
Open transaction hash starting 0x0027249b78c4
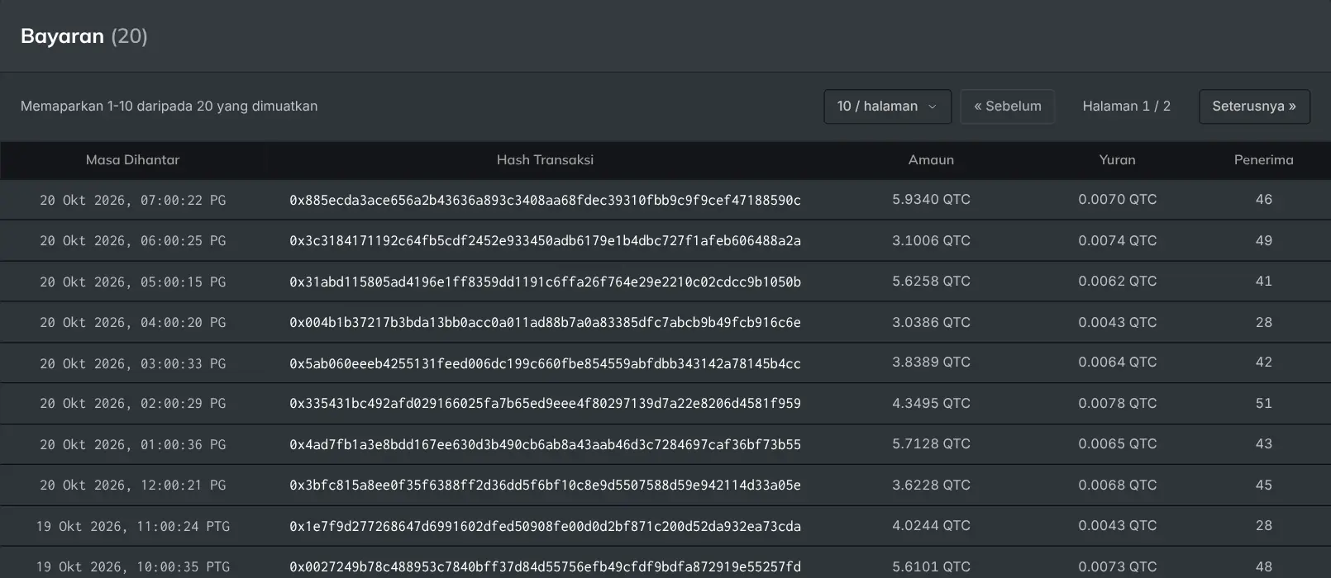click(545, 567)
